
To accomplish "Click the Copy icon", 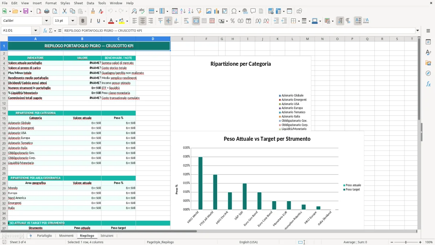I will pos(72,11).
